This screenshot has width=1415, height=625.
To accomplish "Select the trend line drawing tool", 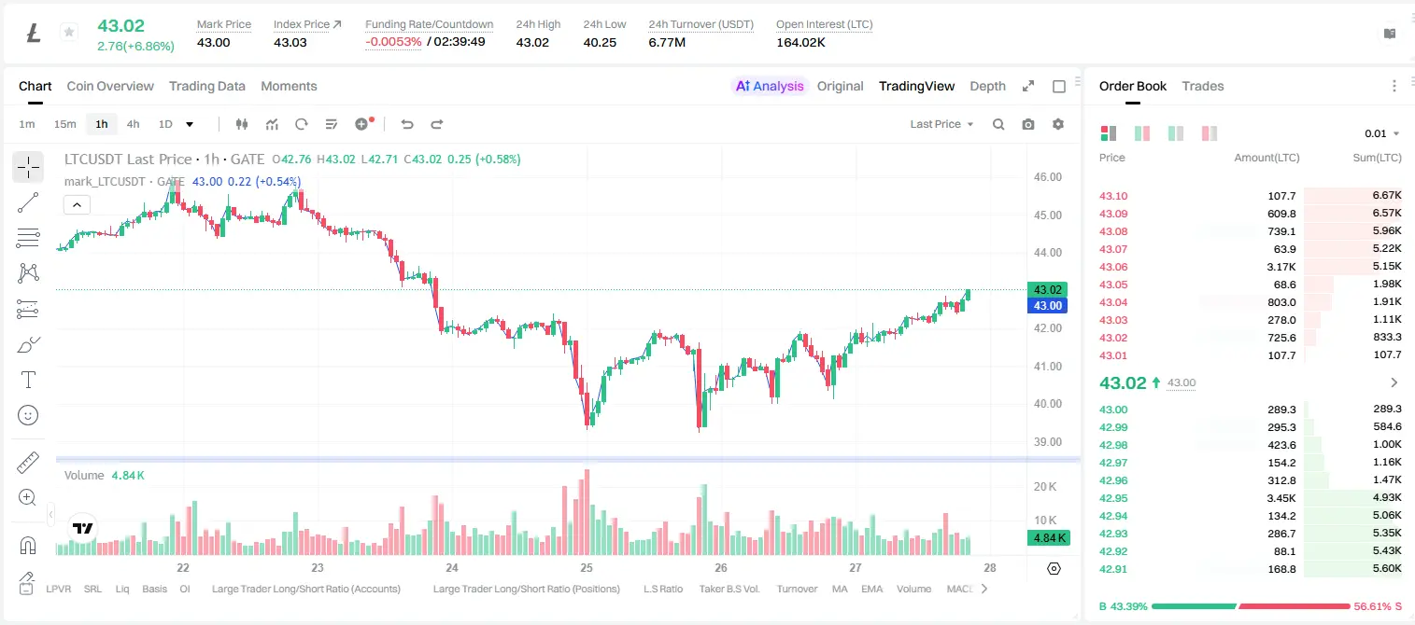I will pyautogui.click(x=28, y=202).
